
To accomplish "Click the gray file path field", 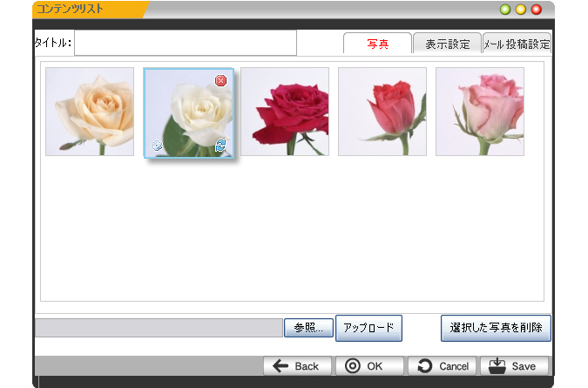I will tap(159, 328).
